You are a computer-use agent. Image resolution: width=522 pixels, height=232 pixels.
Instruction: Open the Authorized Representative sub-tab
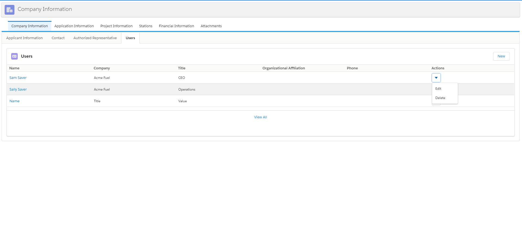tap(95, 38)
